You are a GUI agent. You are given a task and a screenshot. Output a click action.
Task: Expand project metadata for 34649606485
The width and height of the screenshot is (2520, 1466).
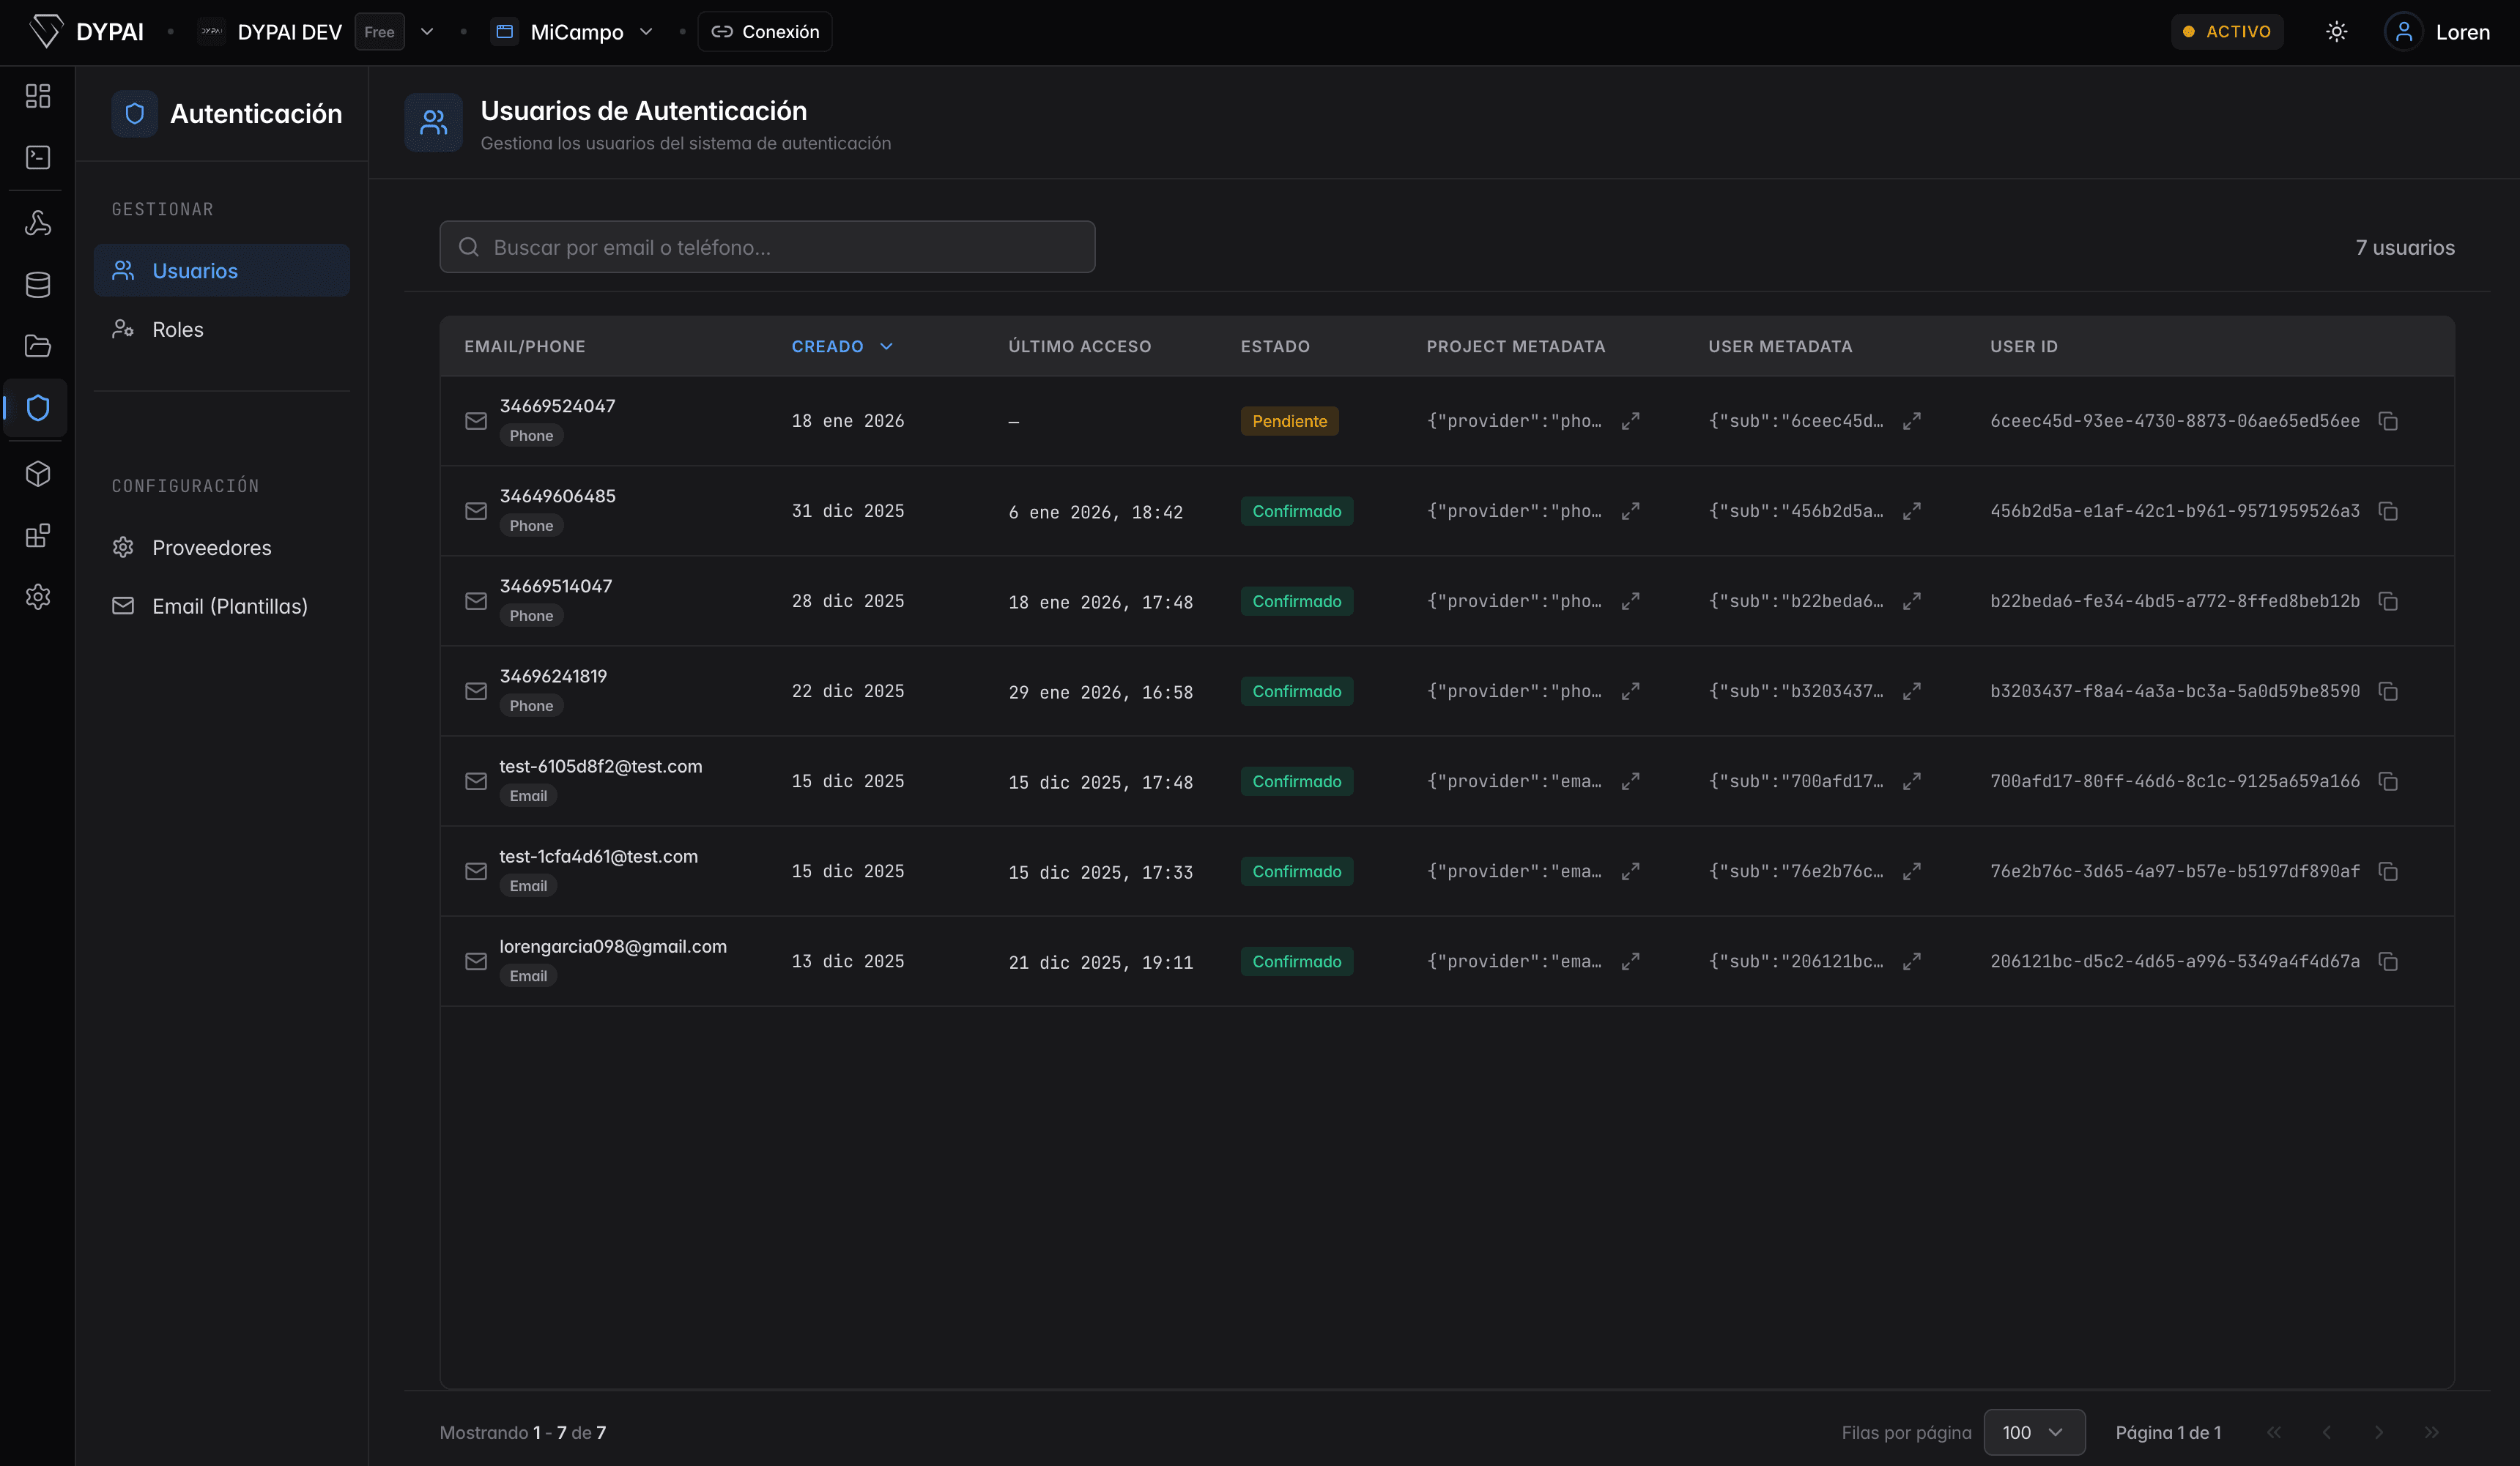click(x=1630, y=510)
